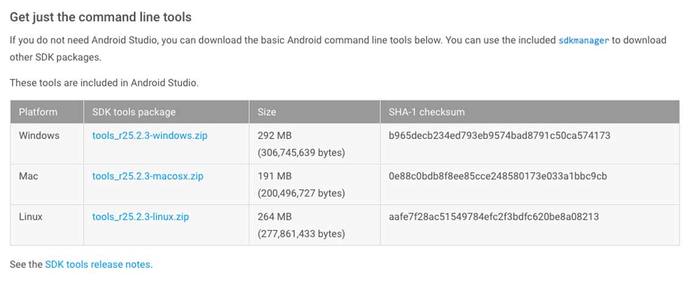Download tools_r25.2.3-macosx.zip
Viewport: 690px width, 282px height.
coord(148,176)
